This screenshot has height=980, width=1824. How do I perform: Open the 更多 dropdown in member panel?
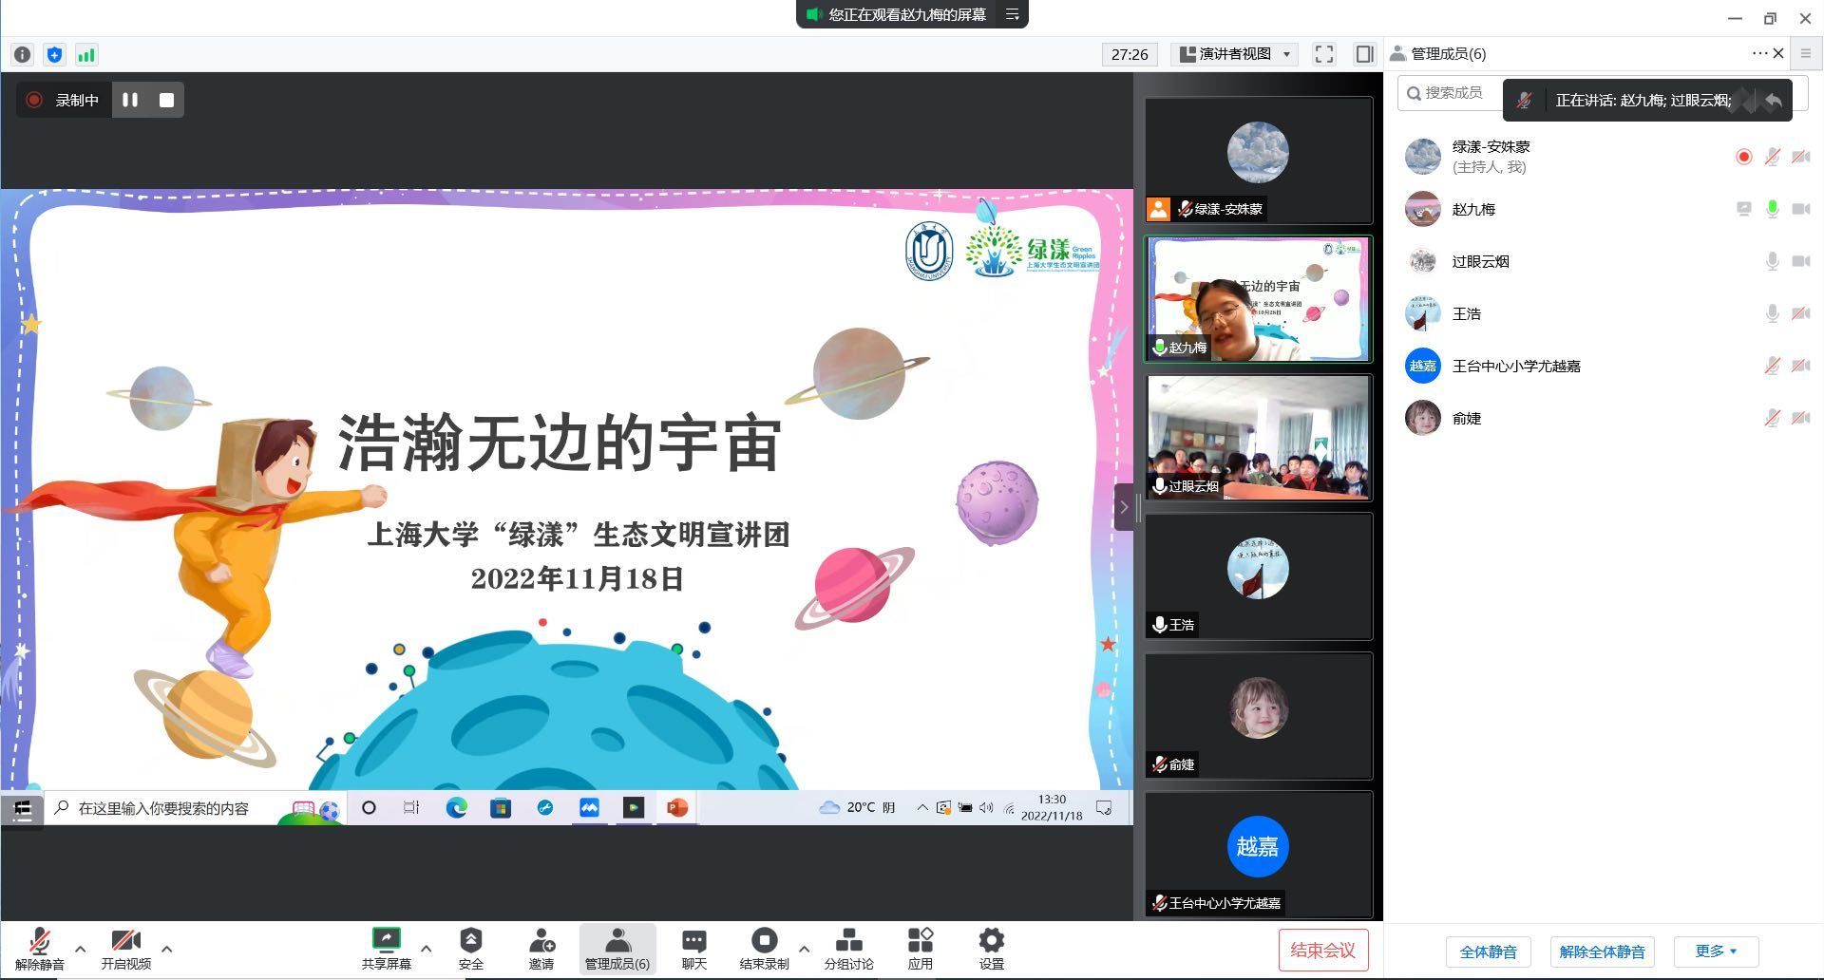point(1715,951)
